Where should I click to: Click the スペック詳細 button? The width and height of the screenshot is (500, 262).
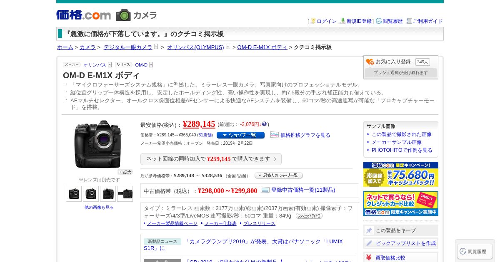309,216
